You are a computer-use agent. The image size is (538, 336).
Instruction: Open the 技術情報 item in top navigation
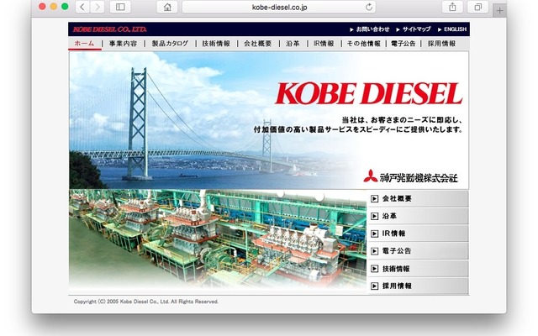pos(216,44)
